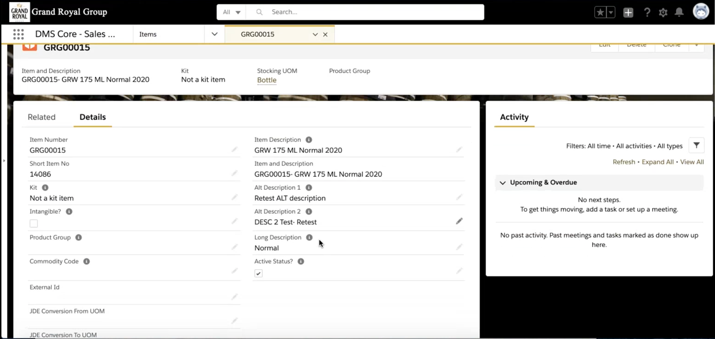Click the Short Item No value 14086
This screenshot has height=339, width=715.
[x=40, y=174]
